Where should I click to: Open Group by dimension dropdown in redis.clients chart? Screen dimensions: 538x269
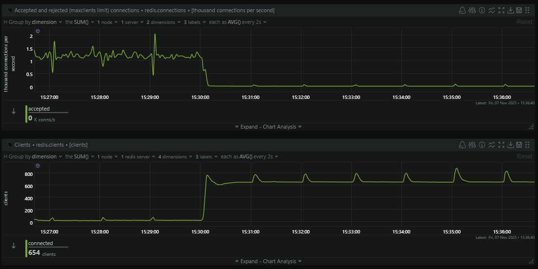[x=35, y=156]
